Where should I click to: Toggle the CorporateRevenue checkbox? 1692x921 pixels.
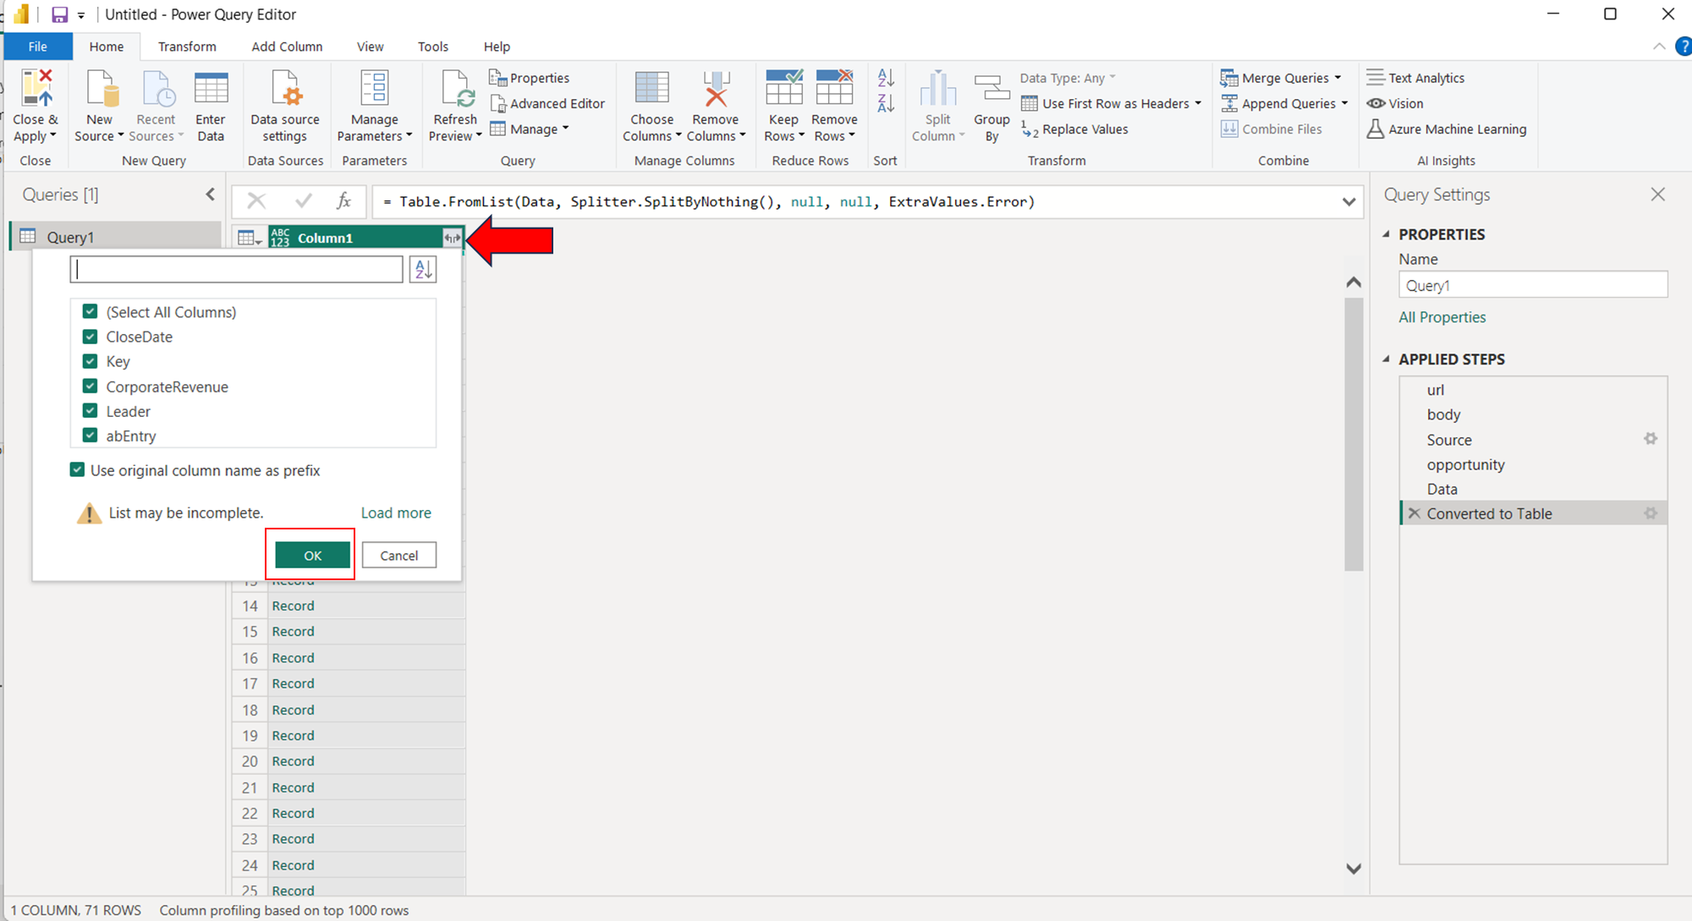91,386
